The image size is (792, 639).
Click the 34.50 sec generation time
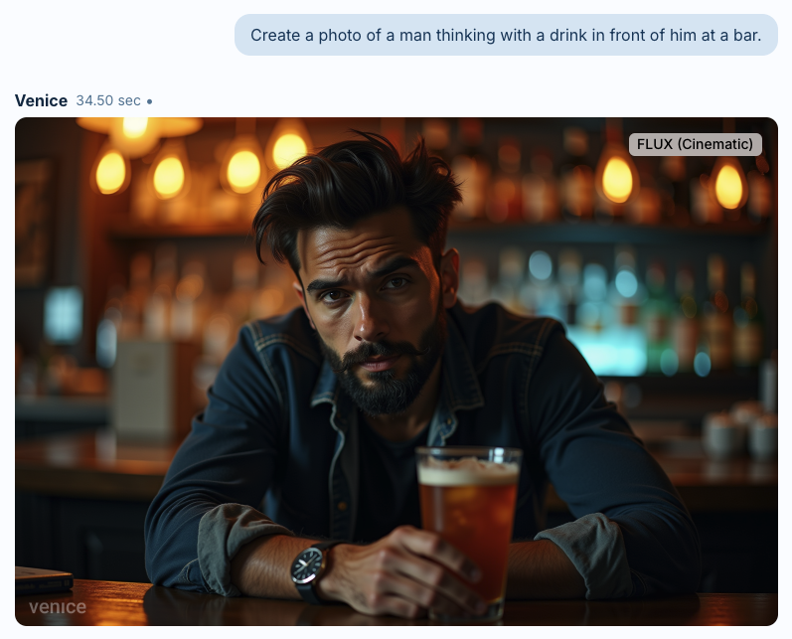click(x=108, y=100)
